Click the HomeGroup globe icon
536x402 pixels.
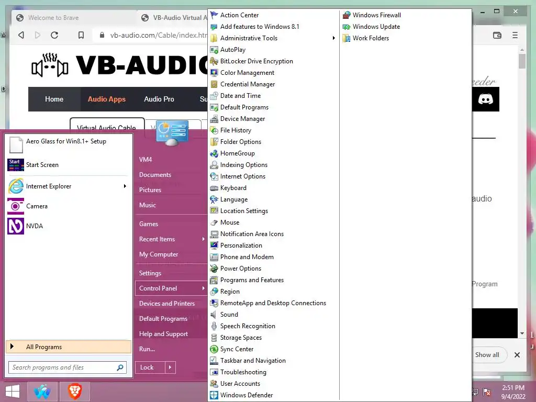pos(214,153)
